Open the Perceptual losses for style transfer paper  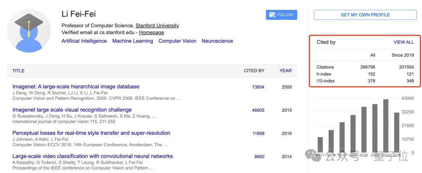[x=91, y=133]
